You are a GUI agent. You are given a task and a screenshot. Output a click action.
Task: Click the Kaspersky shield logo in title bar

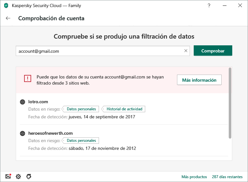[6, 5]
